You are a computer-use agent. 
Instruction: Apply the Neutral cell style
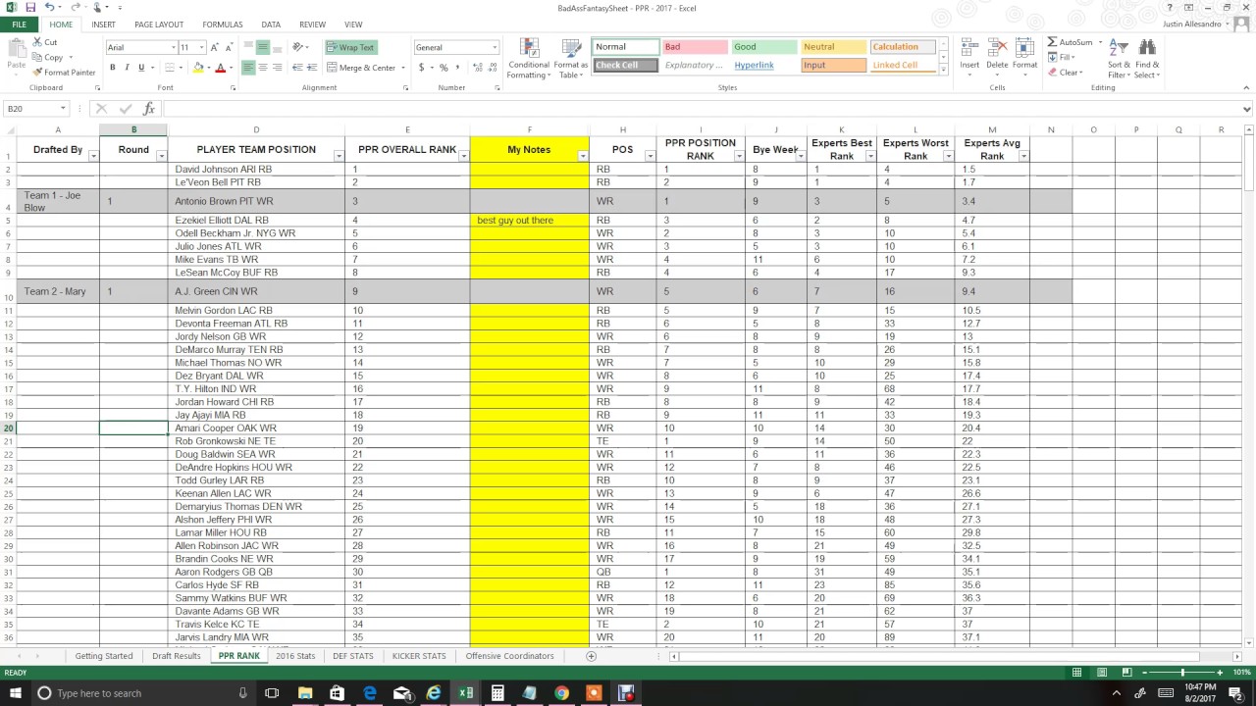[833, 47]
